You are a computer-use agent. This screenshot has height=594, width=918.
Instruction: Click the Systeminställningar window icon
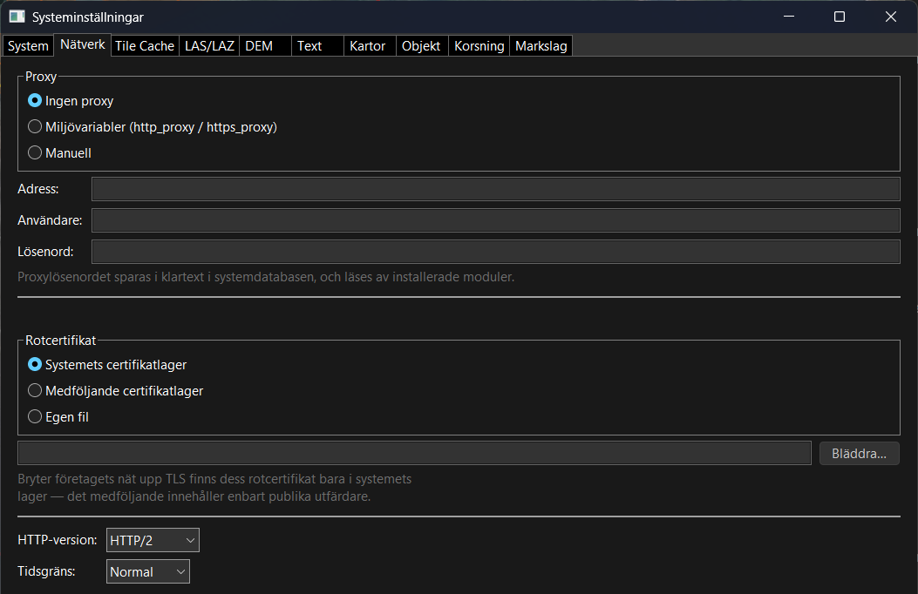click(x=17, y=17)
